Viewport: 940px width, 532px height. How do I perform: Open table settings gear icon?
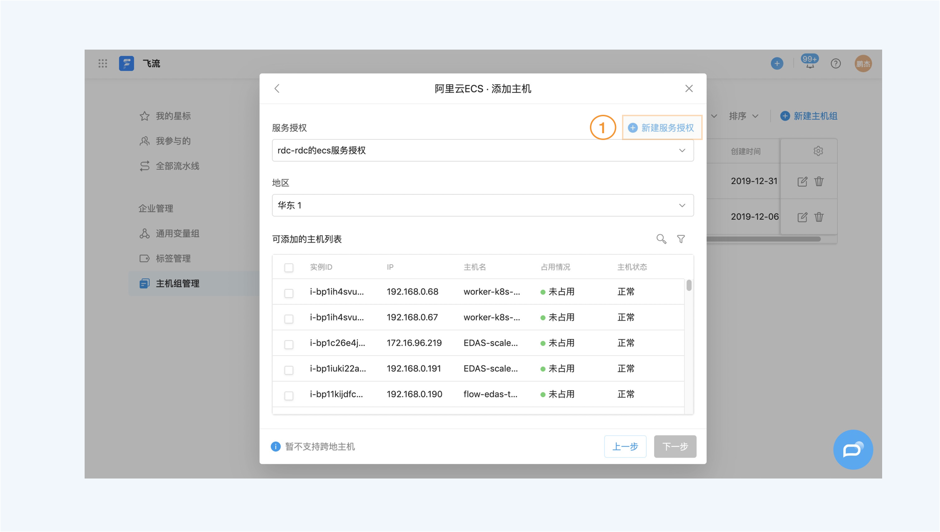click(818, 151)
